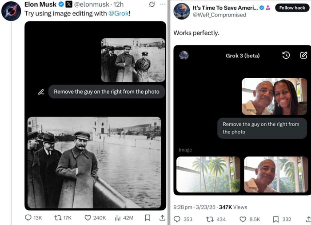Reply to the tweet with 353 comments
The width and height of the screenshot is (311, 225).
click(x=177, y=219)
